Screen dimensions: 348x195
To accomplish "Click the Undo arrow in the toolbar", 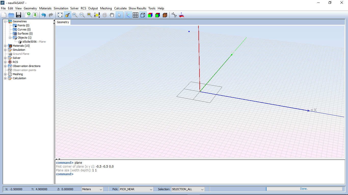I will (44, 15).
